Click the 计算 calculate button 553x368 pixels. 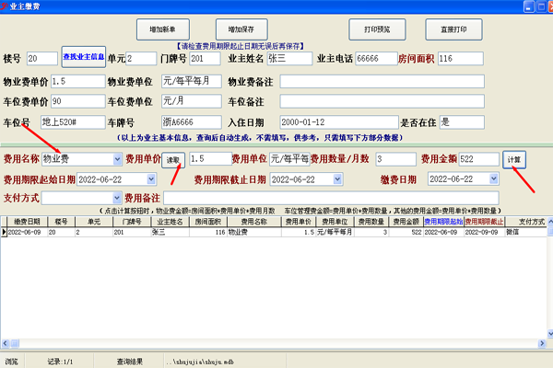click(514, 160)
